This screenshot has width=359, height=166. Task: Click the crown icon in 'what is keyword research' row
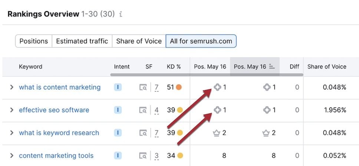tap(217, 133)
